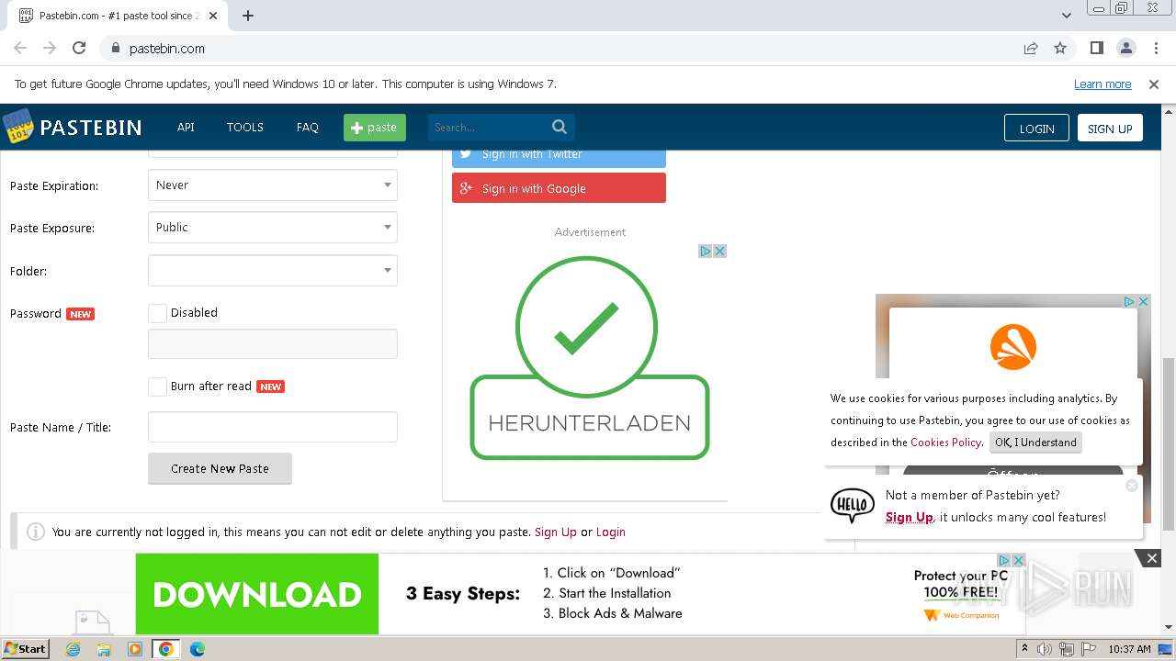
Task: Close the Pastebin browser tab
Action: (x=213, y=16)
